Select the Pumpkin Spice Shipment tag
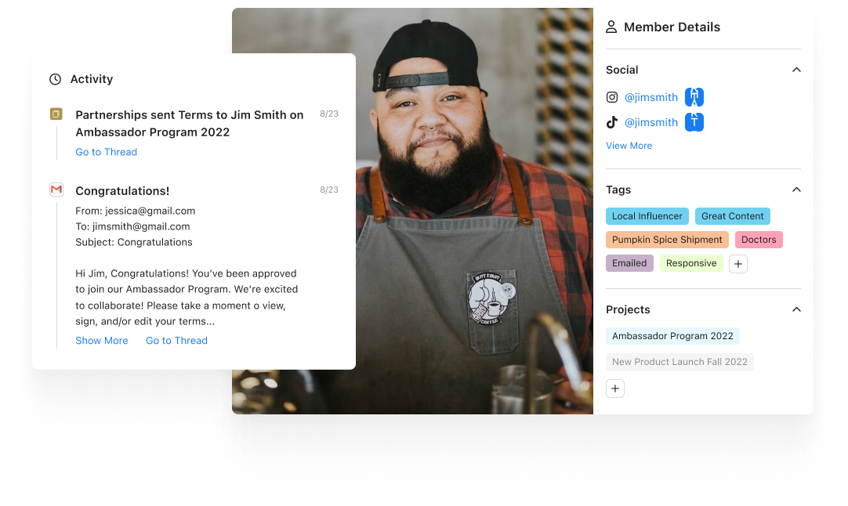 (x=667, y=240)
